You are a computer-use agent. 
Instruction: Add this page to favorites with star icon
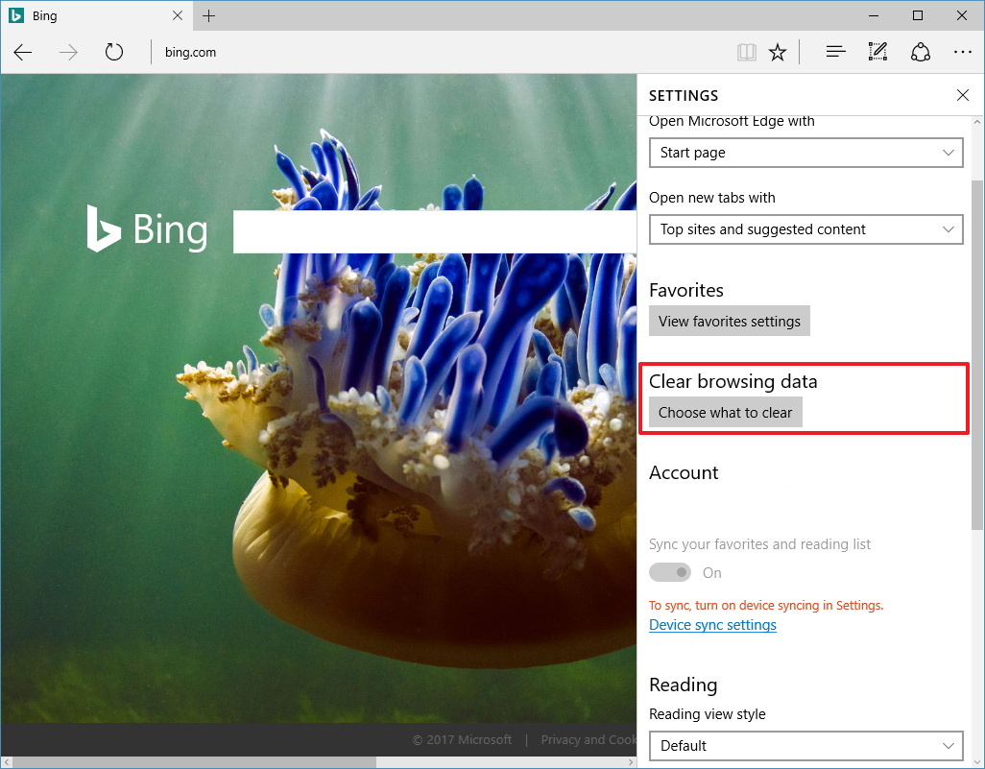(778, 52)
